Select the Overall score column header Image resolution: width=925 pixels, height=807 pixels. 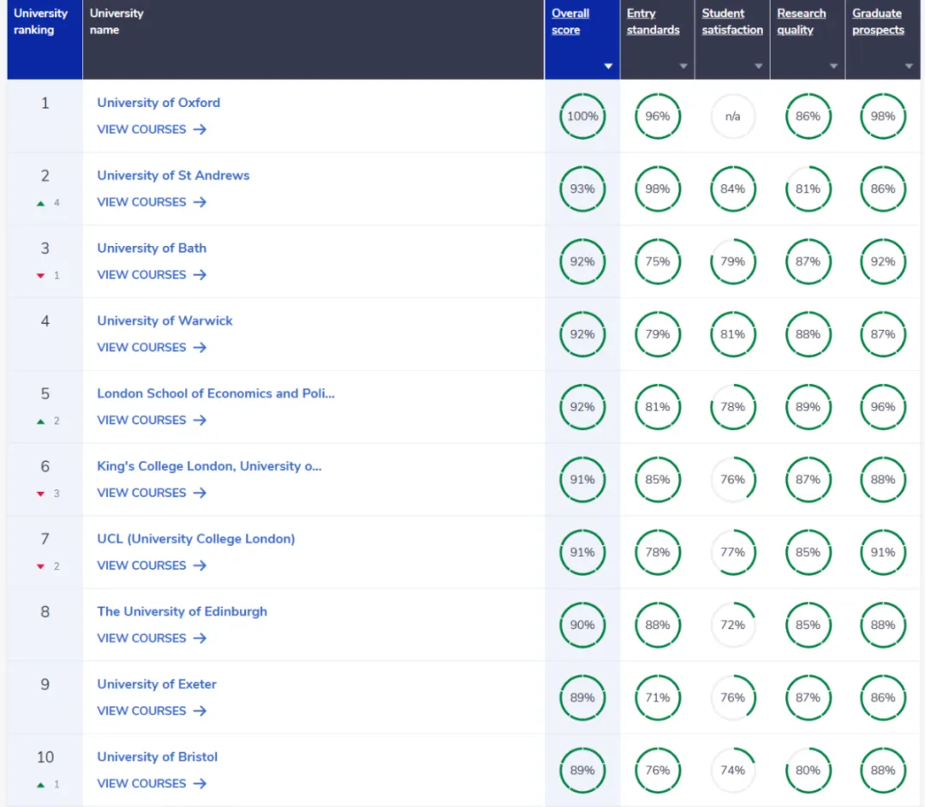pyautogui.click(x=570, y=21)
